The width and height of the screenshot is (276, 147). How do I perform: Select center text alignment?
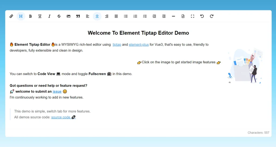97,16
